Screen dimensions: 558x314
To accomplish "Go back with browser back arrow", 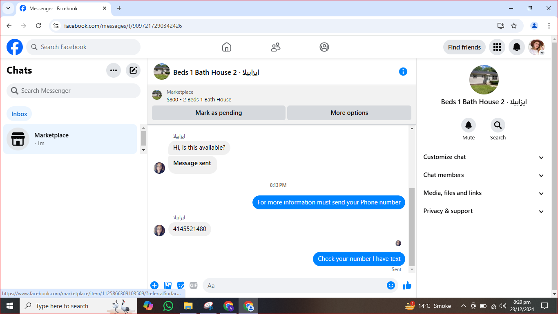I will [x=9, y=26].
